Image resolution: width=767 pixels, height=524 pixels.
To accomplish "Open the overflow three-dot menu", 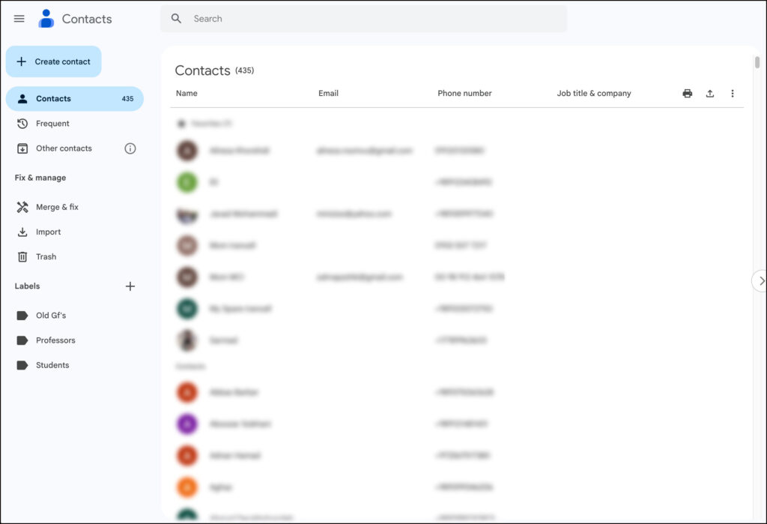I will pos(733,93).
